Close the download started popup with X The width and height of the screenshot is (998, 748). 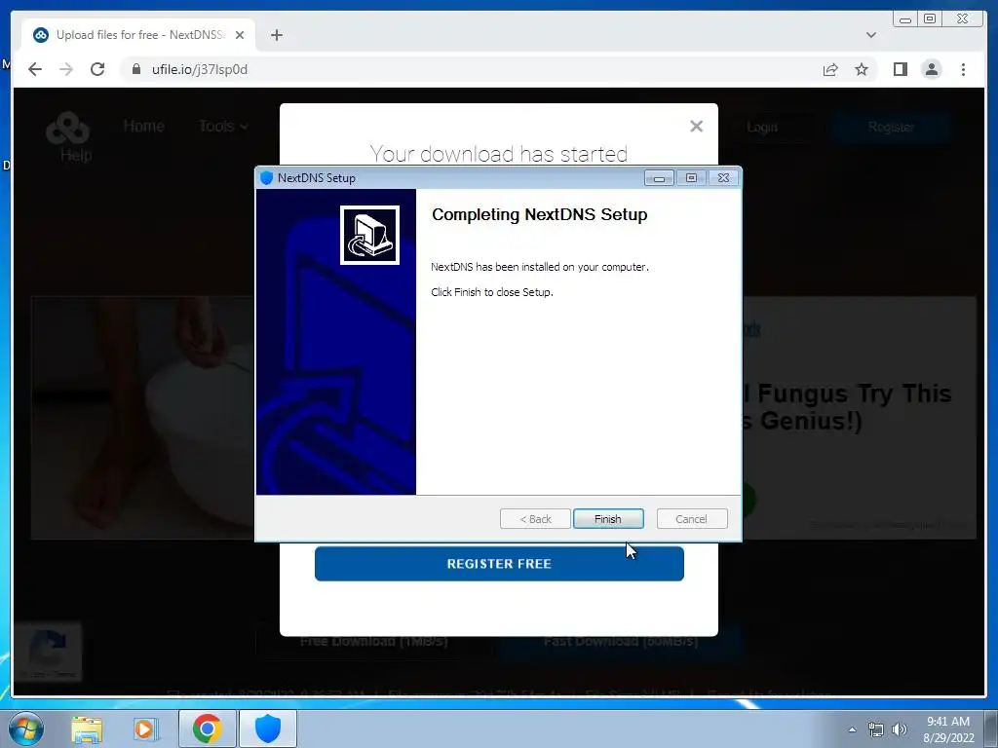(696, 126)
